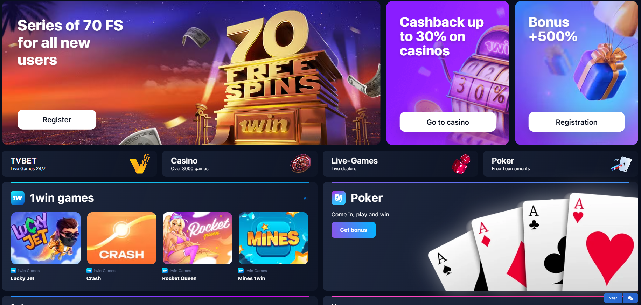Open the All link for 1win games
The height and width of the screenshot is (305, 641).
tap(306, 198)
